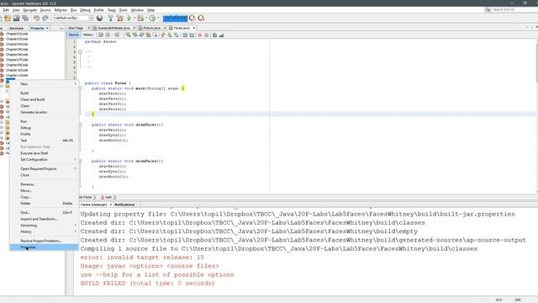This screenshot has width=538, height=303.
Task: Click the Search field at top right
Action: coord(511,9)
